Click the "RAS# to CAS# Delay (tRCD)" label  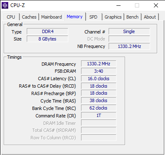click(47, 86)
